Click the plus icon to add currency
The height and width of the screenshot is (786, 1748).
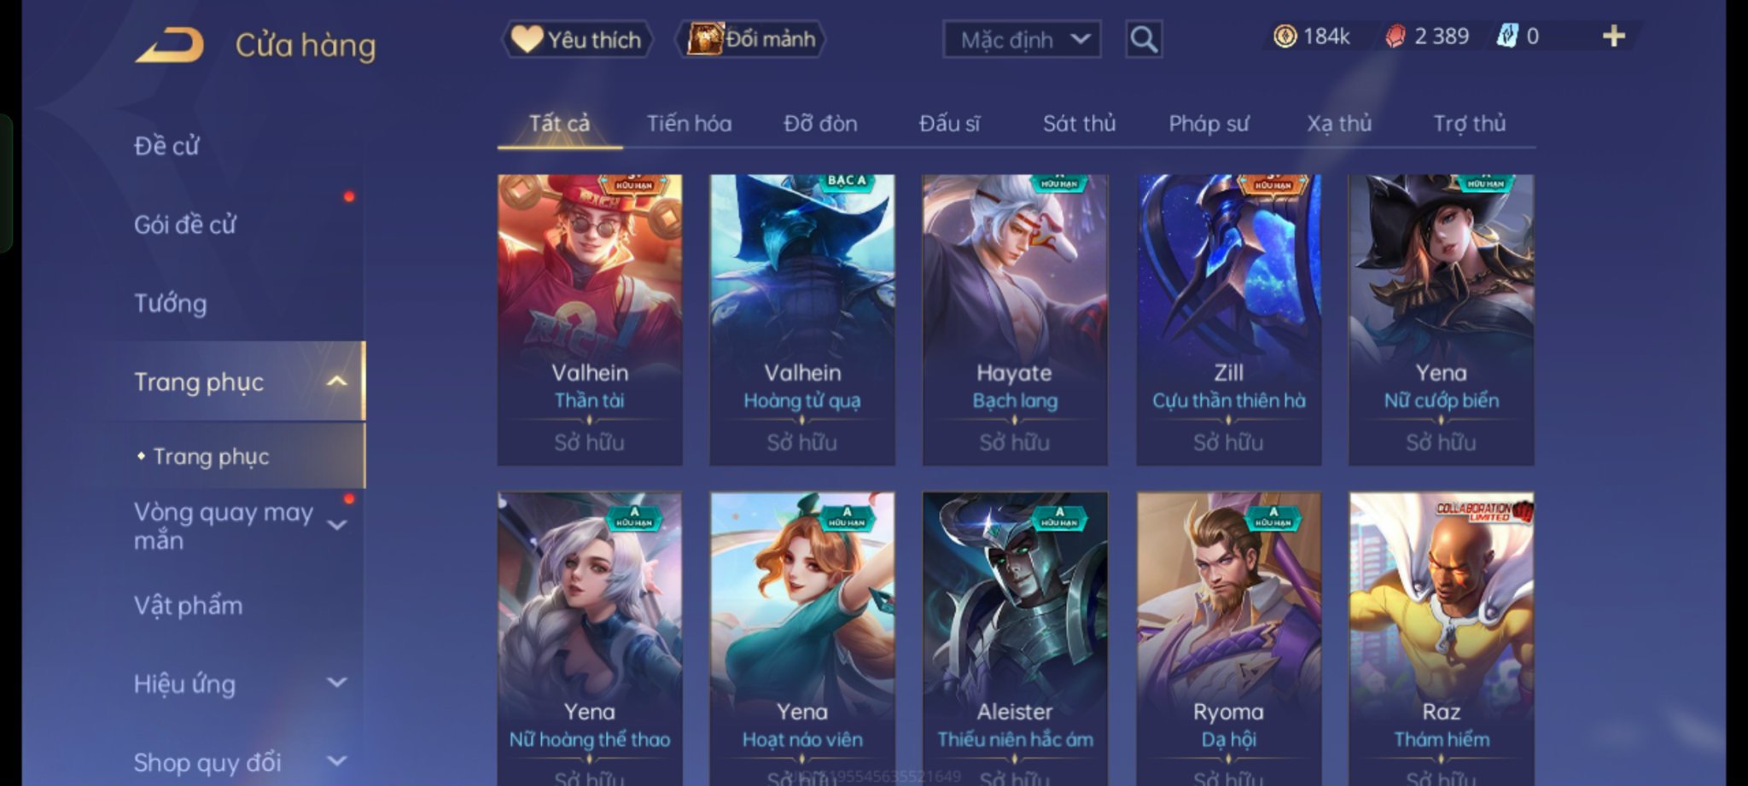(1613, 36)
